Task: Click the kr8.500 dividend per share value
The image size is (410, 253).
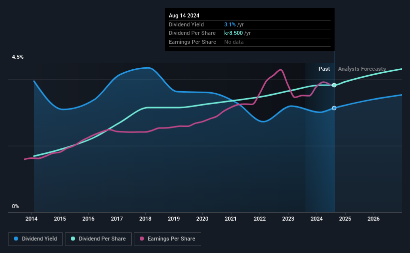Action: click(234, 33)
